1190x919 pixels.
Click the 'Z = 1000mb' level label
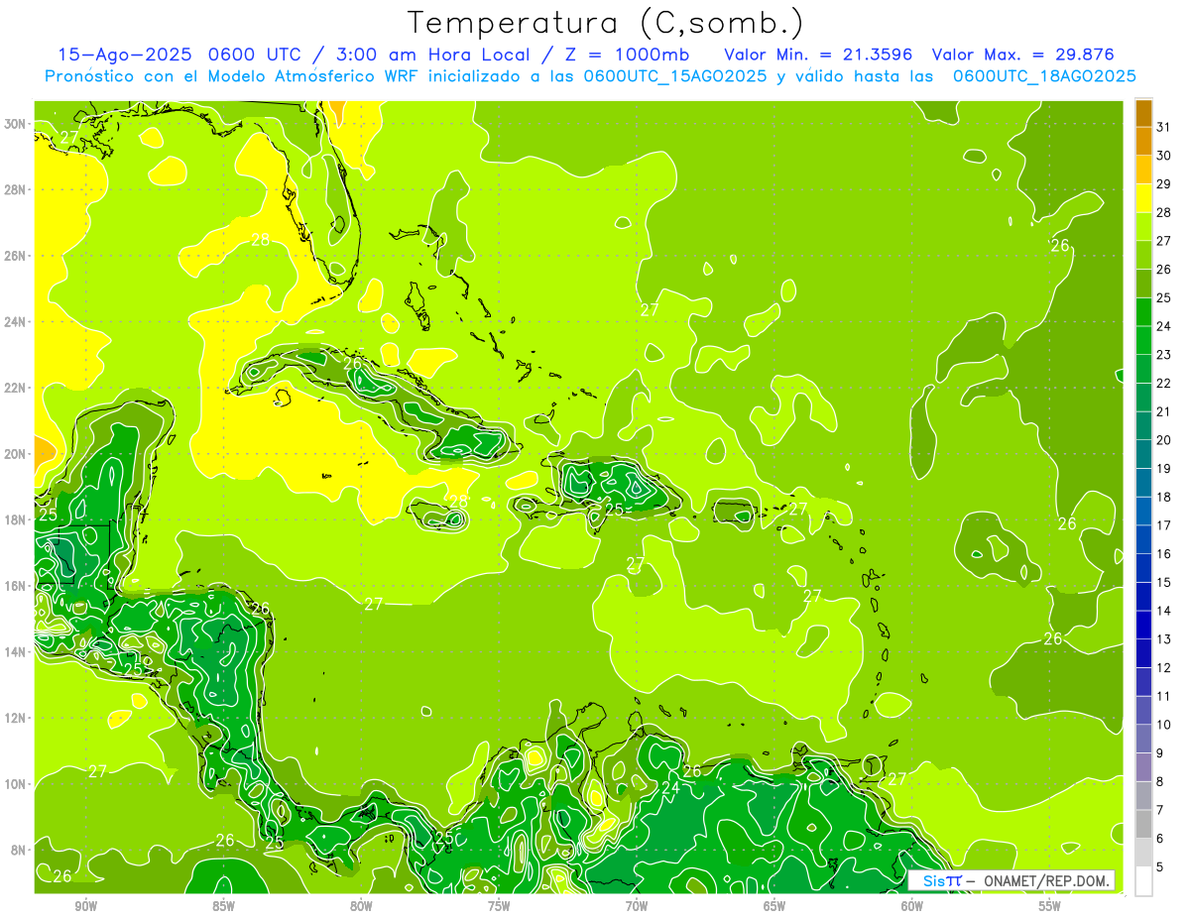627,55
